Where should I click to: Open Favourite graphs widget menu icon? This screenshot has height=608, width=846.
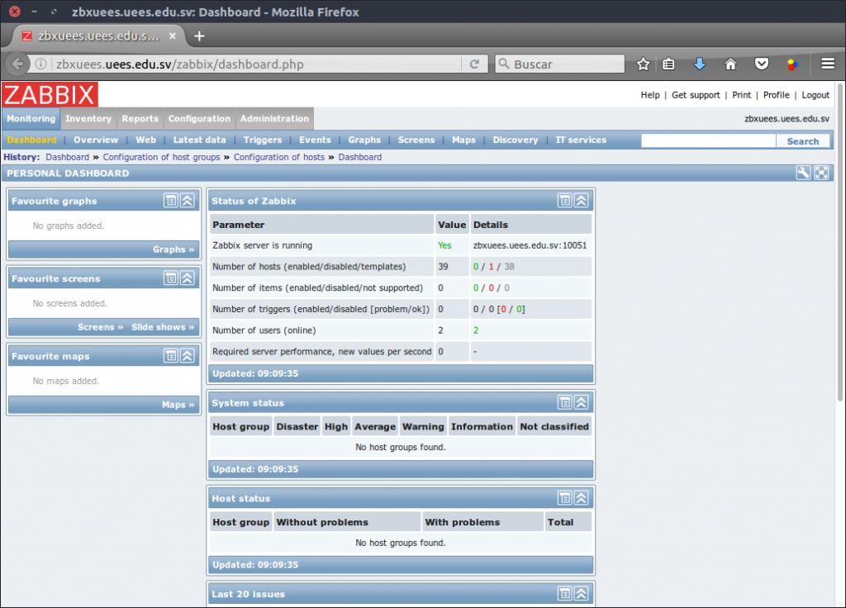pyautogui.click(x=171, y=201)
